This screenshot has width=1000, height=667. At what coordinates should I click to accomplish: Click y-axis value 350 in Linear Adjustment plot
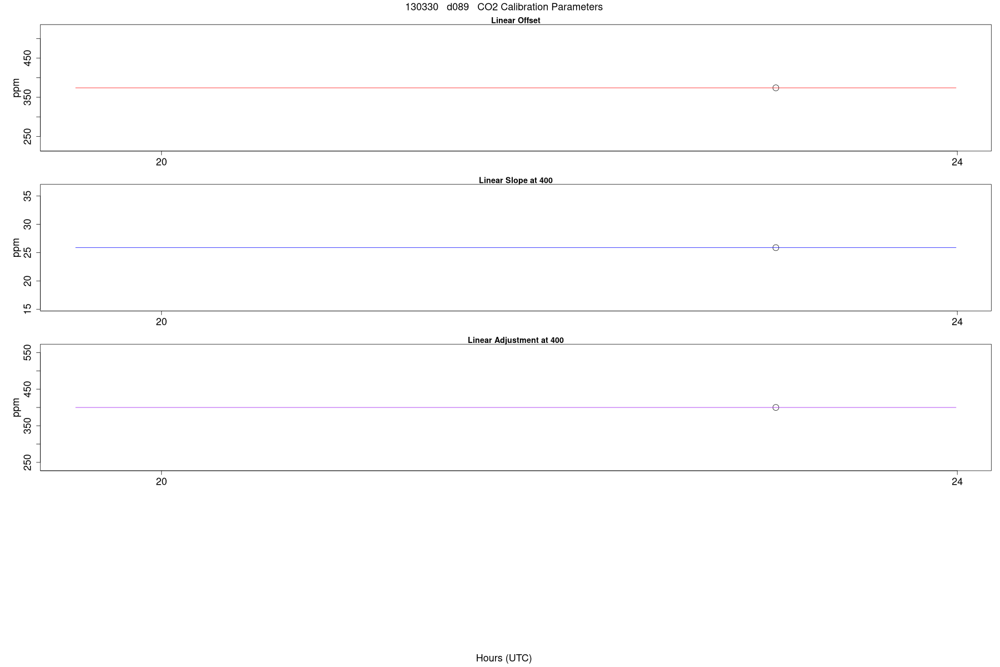click(28, 426)
